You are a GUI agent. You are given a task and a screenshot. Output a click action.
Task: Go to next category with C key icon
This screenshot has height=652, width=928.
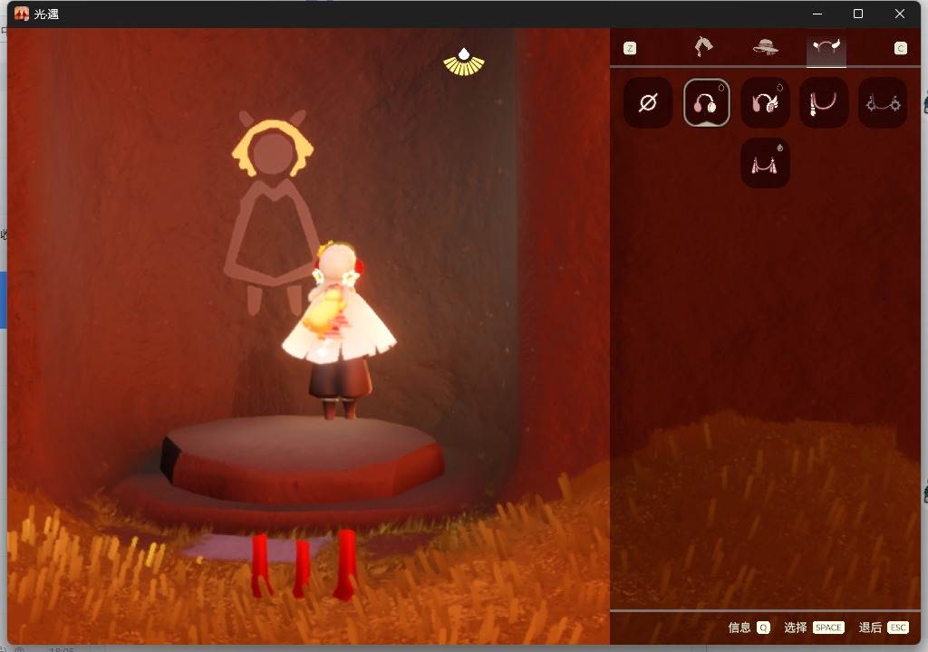[900, 48]
